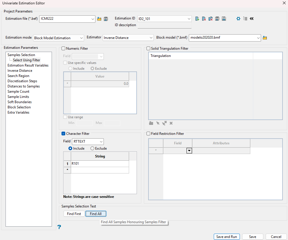Viewport: 288px width, 240px height.
Task: Click the R101 string cell
Action: point(100,164)
